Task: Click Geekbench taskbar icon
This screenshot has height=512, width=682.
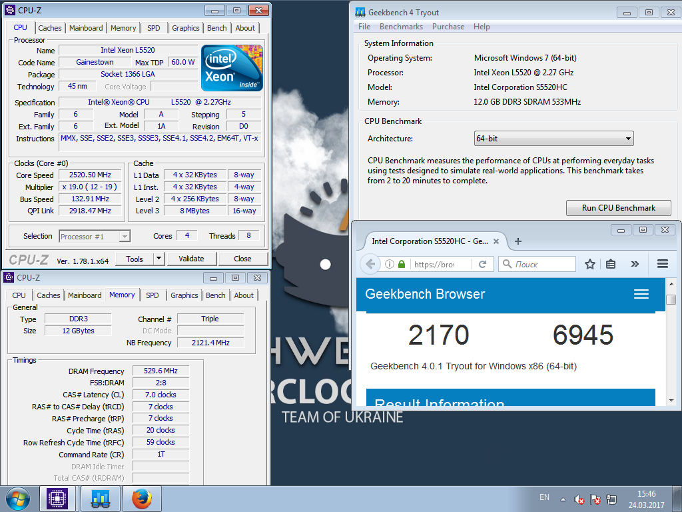Action: tap(101, 499)
